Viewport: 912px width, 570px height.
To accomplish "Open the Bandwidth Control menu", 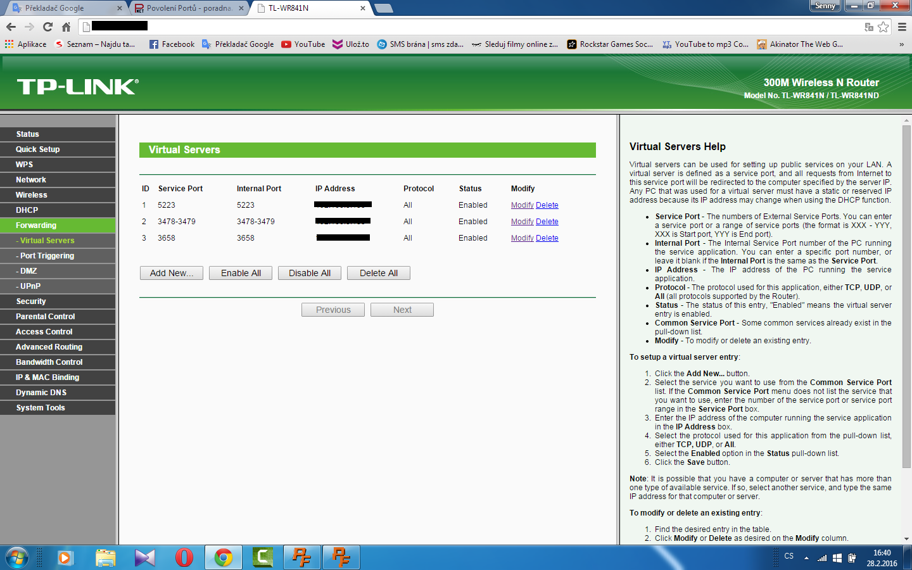I will (x=58, y=362).
